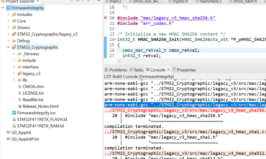
Task: Click the CMOX.chm file icon
Action: tap(20, 86)
